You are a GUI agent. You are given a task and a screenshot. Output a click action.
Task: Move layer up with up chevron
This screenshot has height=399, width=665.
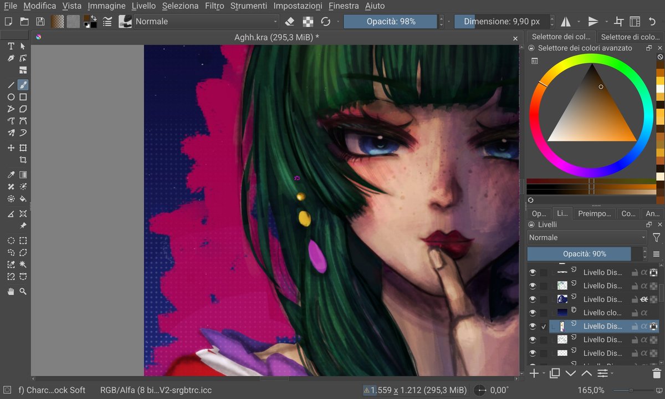pyautogui.click(x=586, y=374)
